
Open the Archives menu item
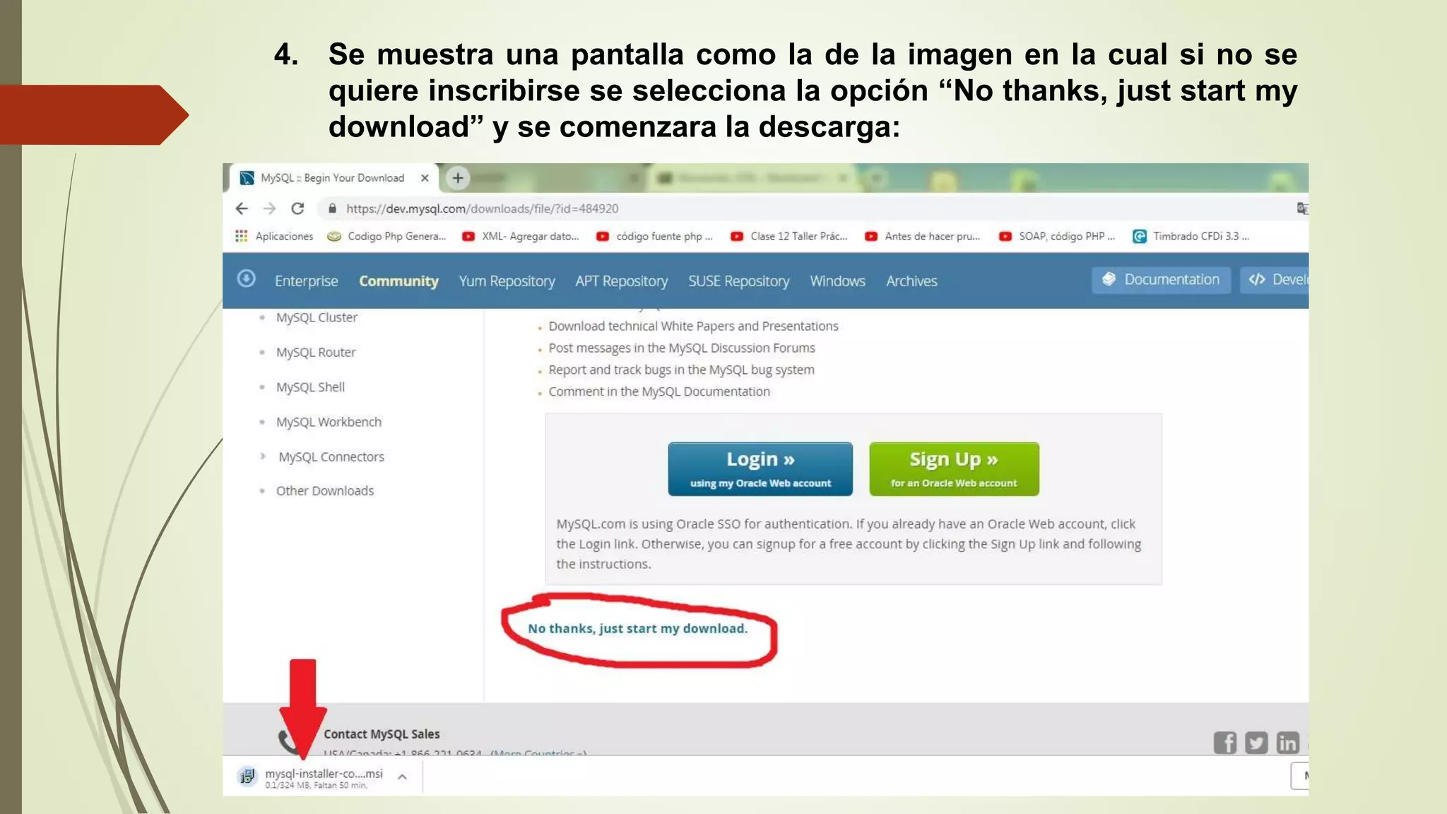[911, 281]
